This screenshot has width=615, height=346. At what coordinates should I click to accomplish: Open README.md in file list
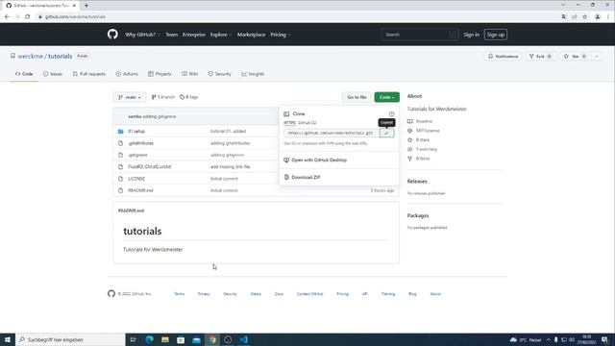tap(140, 190)
